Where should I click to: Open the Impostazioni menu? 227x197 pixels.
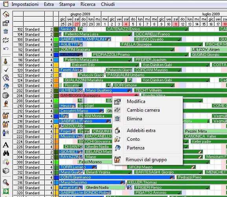(x=25, y=4)
